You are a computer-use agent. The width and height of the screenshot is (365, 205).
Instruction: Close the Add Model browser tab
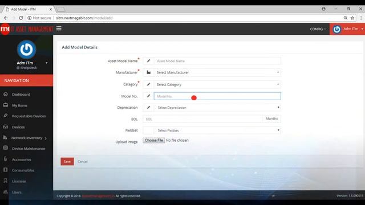point(51,9)
